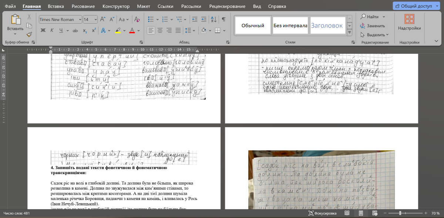Justify paragraph text
Screen dimensions: 444x218
[x=178, y=30]
